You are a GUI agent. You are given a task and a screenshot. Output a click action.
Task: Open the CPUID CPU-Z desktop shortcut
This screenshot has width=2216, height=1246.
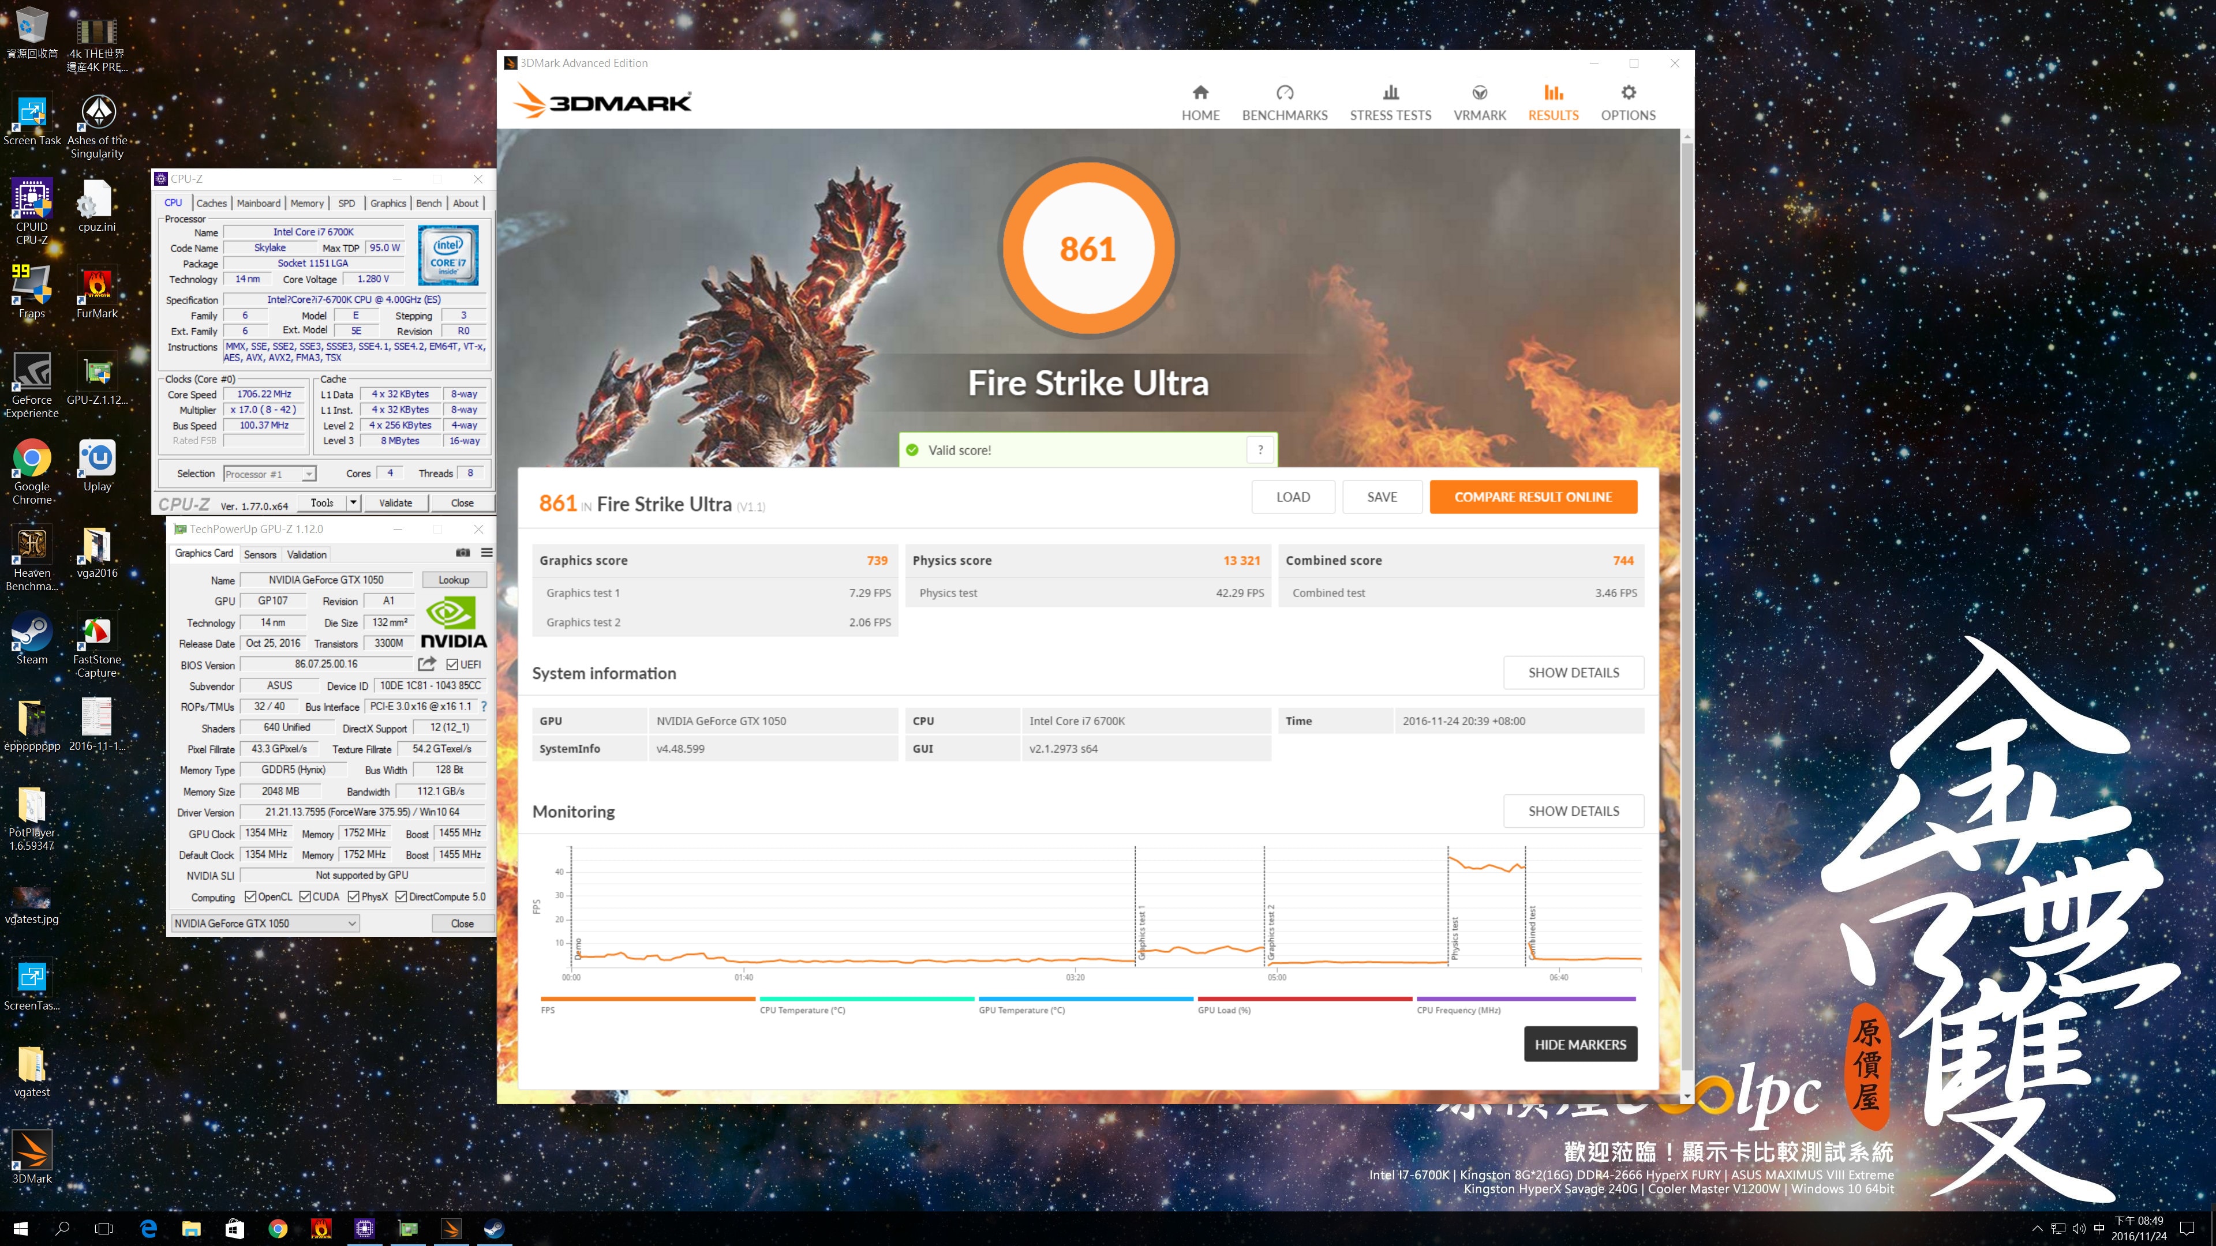pyautogui.click(x=32, y=212)
